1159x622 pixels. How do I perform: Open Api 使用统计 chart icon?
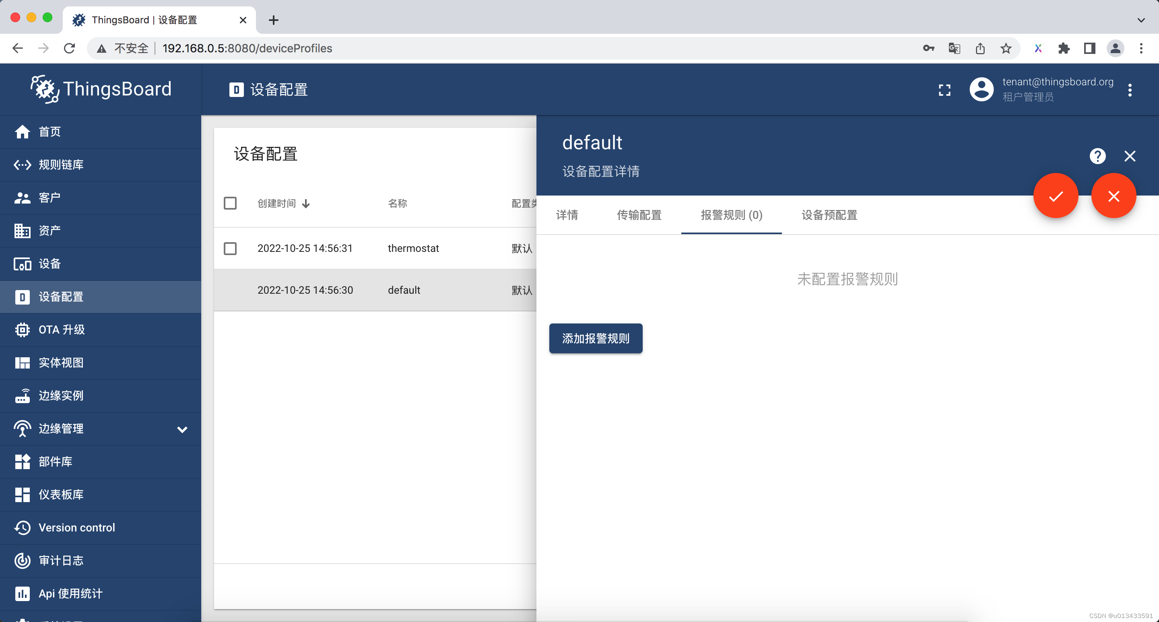click(x=22, y=594)
